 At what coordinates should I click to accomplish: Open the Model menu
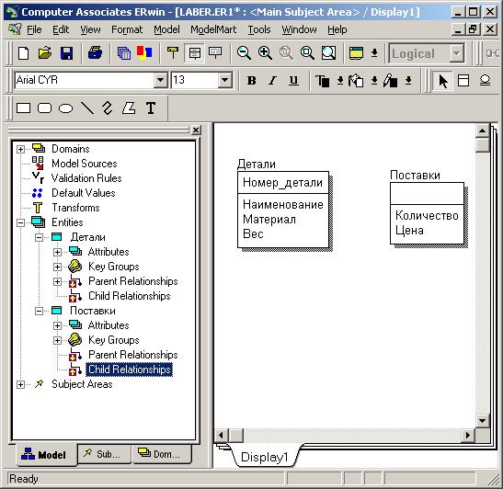(x=166, y=29)
